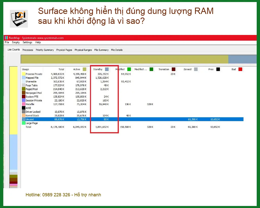Click the Standby column color swatch
Viewport: 260px width, 208px height.
(107, 69)
